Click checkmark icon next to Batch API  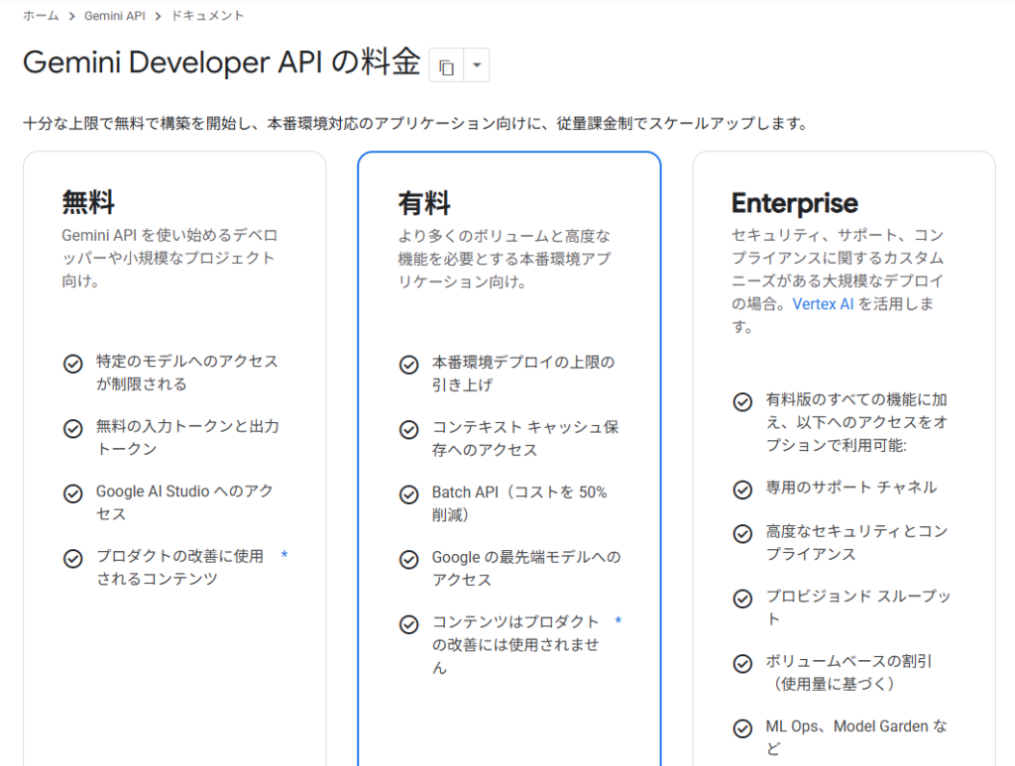[x=408, y=494]
